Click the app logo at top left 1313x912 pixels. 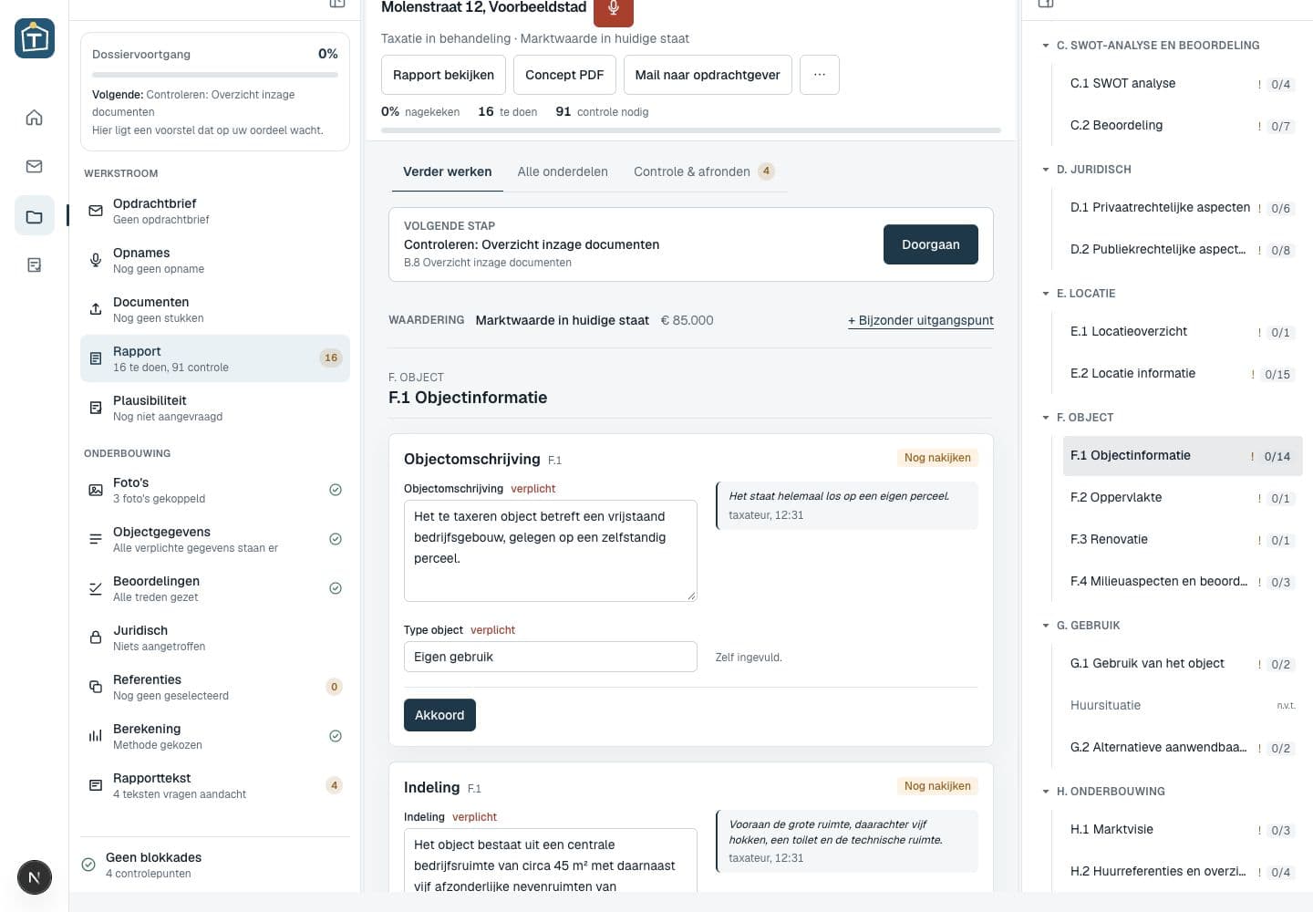tap(35, 38)
